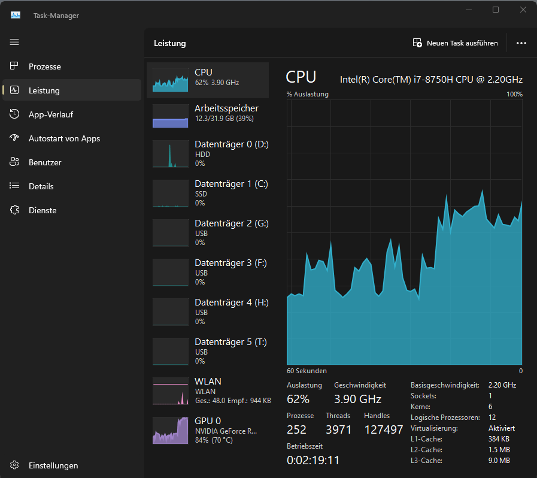
Task: Click the Task-Manager app icon in title bar
Action: [x=16, y=16]
